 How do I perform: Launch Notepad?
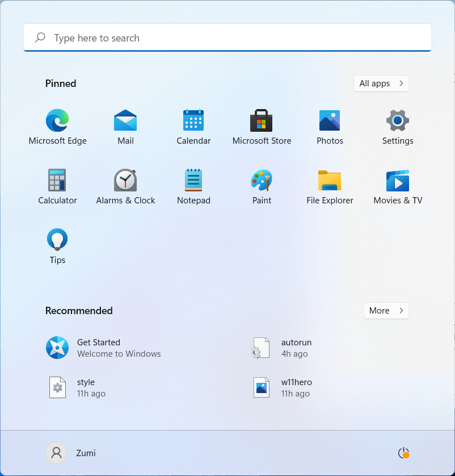pos(193,186)
